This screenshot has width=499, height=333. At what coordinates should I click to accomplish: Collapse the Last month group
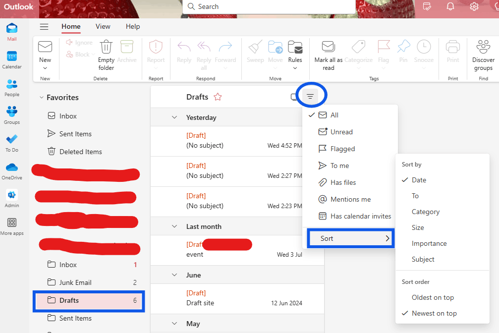pyautogui.click(x=174, y=226)
